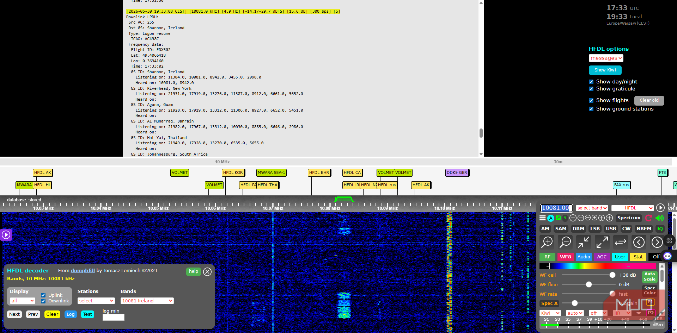Page waterfall right with the circled chevron
677x333 pixels.
pos(657,242)
